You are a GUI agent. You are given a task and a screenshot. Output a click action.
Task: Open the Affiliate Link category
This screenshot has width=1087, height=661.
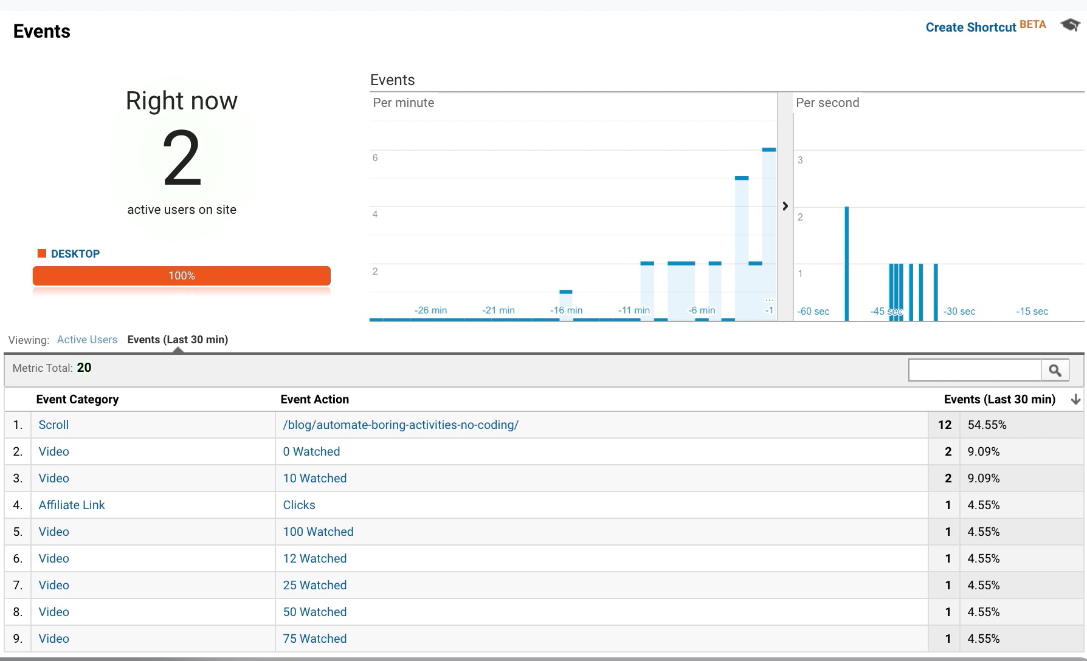coord(72,505)
